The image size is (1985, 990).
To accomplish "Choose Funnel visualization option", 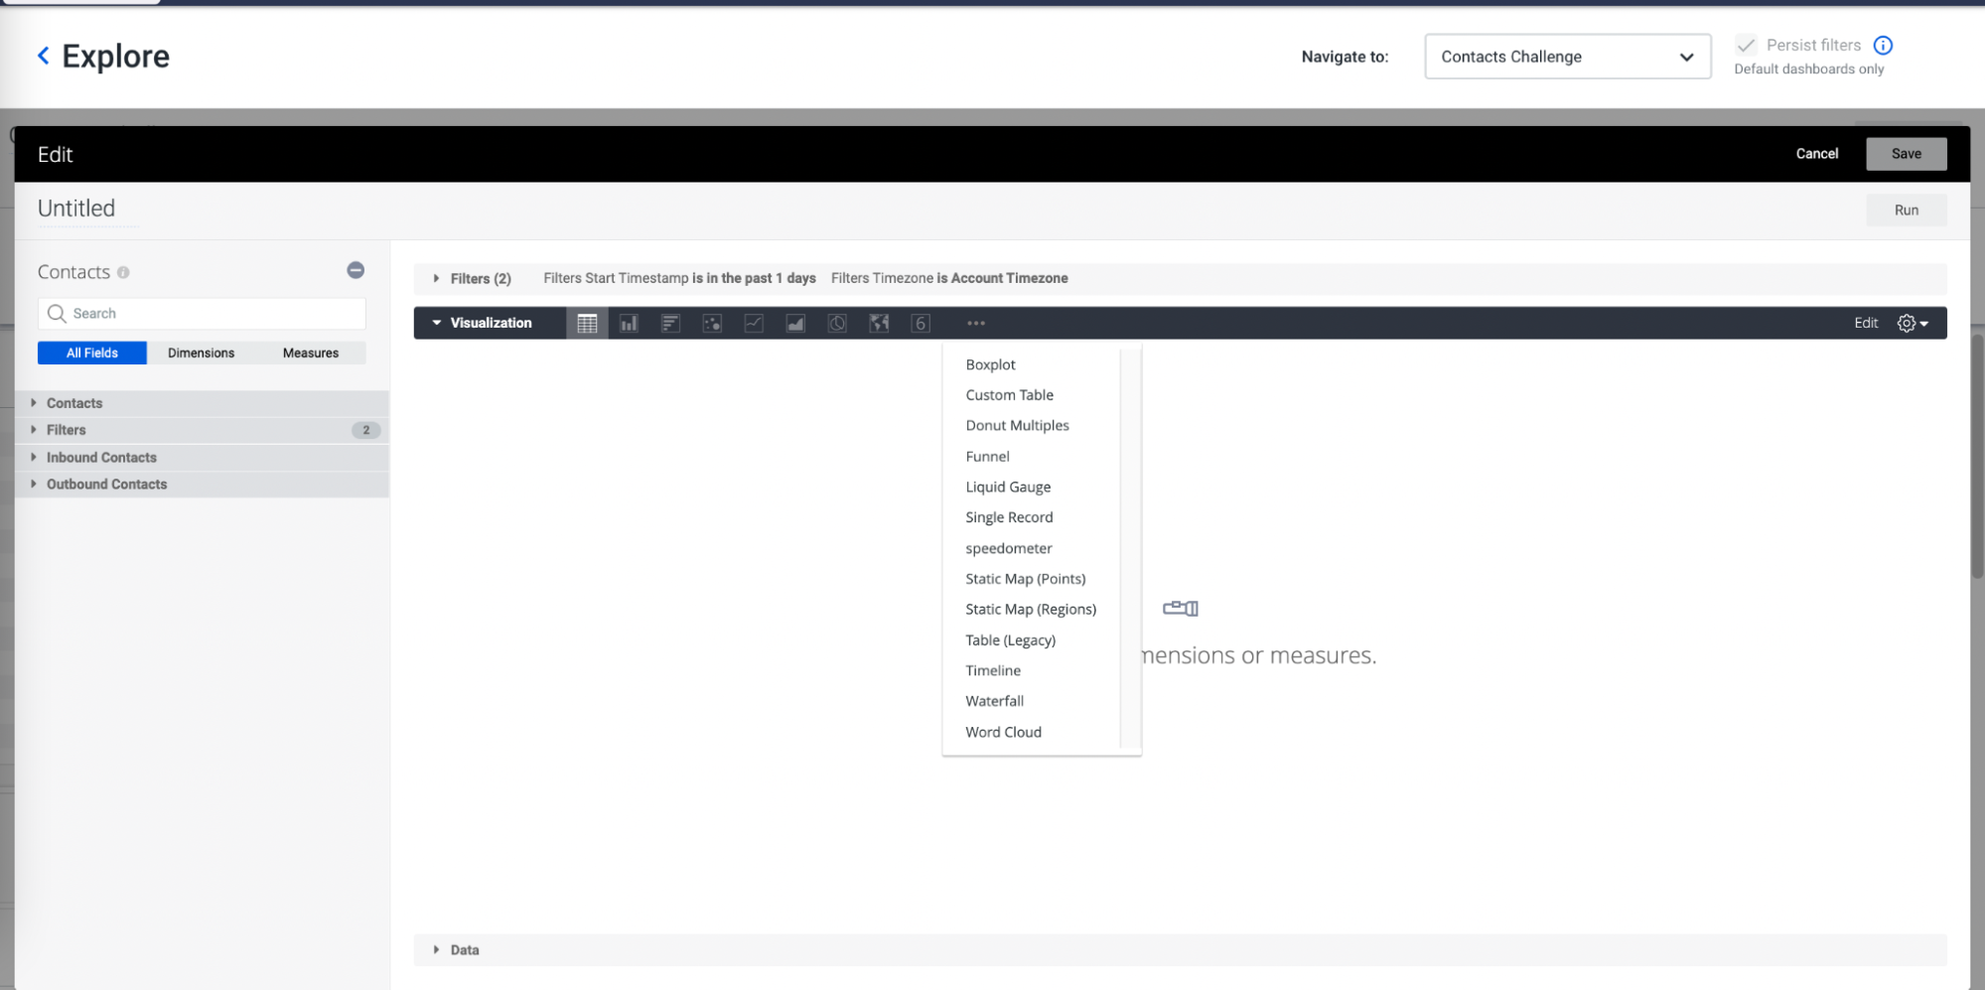I will pos(987,456).
